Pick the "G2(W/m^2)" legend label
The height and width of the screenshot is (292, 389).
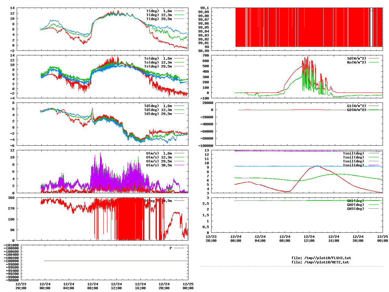[x=357, y=110]
